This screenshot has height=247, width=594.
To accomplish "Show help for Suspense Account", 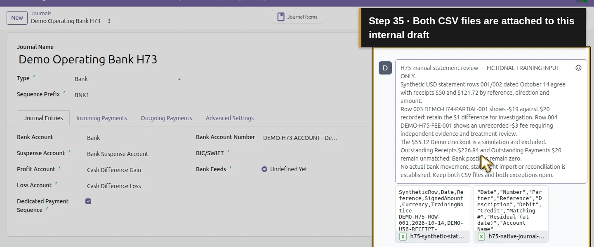I will point(69,151).
